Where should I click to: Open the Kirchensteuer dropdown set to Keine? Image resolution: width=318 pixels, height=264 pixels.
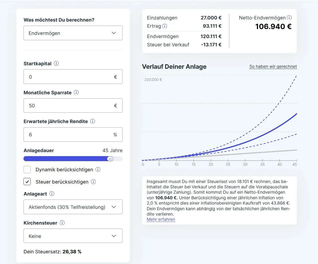tap(73, 236)
